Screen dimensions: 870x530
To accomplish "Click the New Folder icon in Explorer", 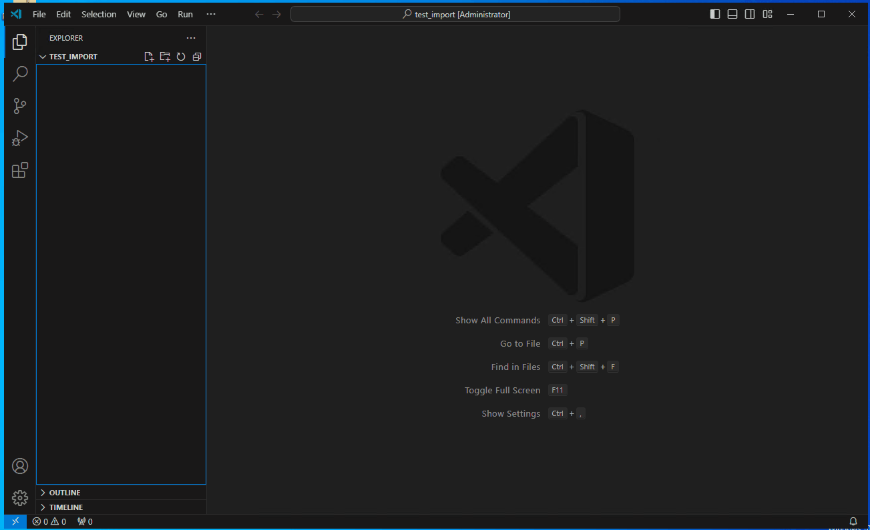I will [x=165, y=57].
